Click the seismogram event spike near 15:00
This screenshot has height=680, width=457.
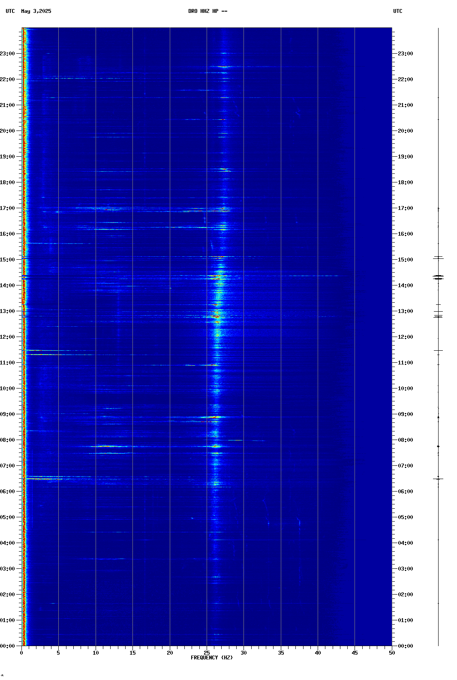(x=438, y=258)
